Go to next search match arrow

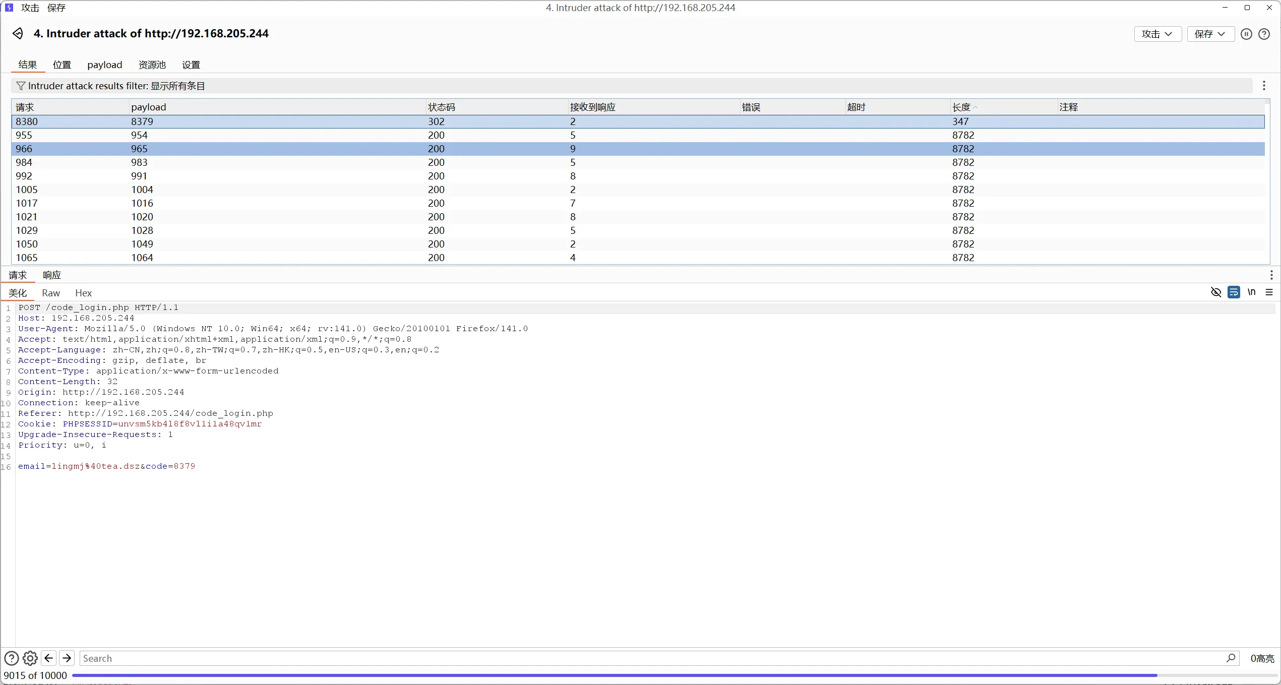(67, 658)
